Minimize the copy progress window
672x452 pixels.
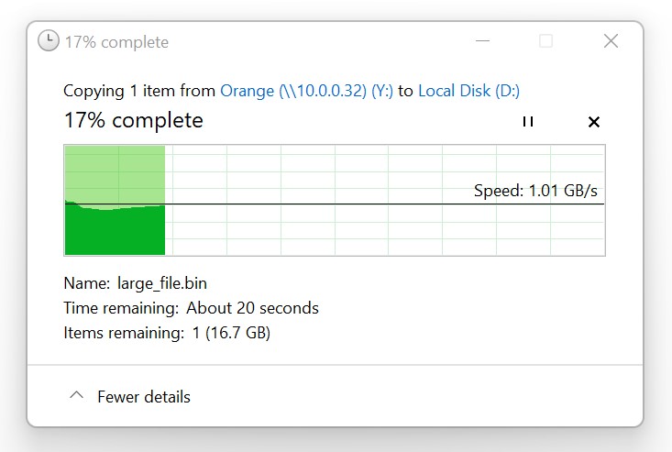click(482, 41)
